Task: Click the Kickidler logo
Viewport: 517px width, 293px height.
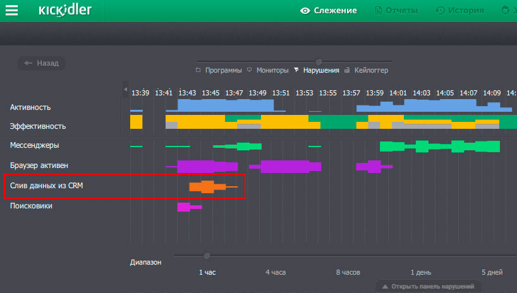Action: [65, 11]
